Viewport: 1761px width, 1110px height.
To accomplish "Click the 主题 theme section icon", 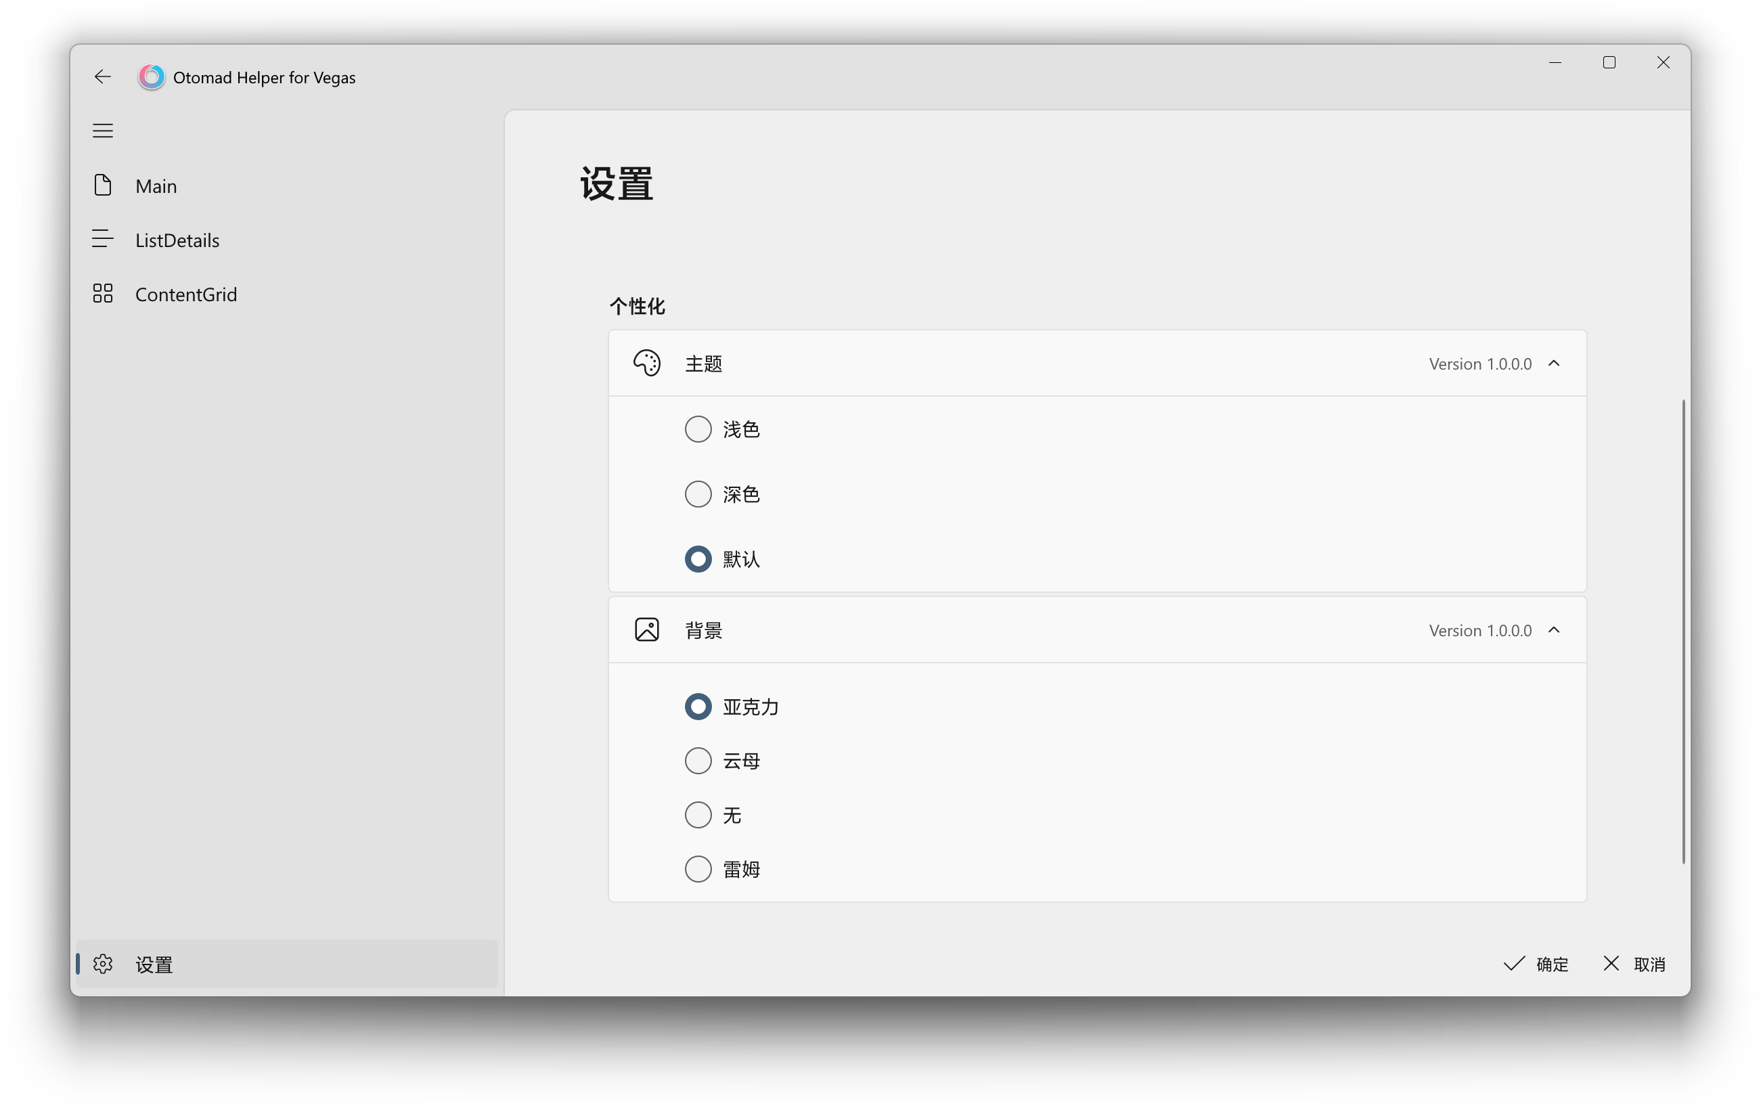I will 646,363.
